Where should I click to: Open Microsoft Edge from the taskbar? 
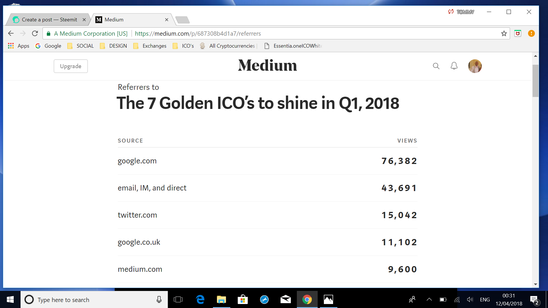tap(200, 299)
